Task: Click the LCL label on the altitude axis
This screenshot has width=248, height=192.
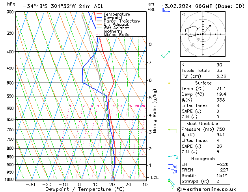Action: pos(155,177)
